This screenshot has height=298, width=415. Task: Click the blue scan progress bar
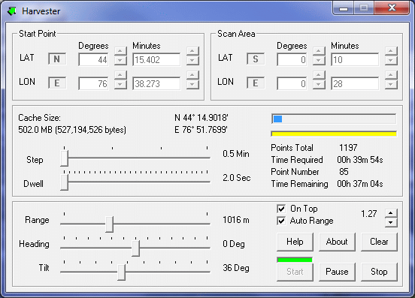[334, 119]
